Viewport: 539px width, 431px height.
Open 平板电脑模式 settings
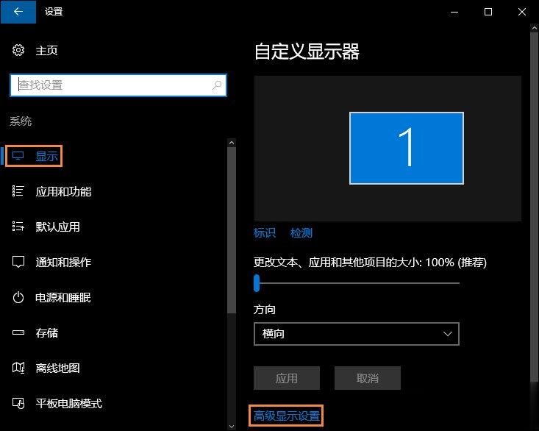(68, 404)
